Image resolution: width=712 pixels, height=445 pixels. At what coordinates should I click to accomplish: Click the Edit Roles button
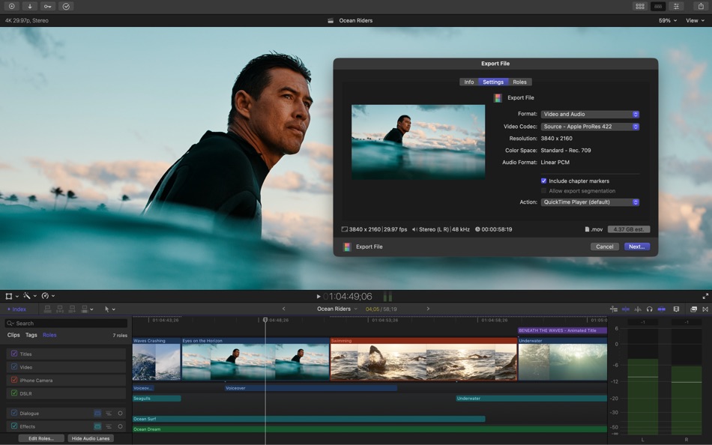(40, 438)
